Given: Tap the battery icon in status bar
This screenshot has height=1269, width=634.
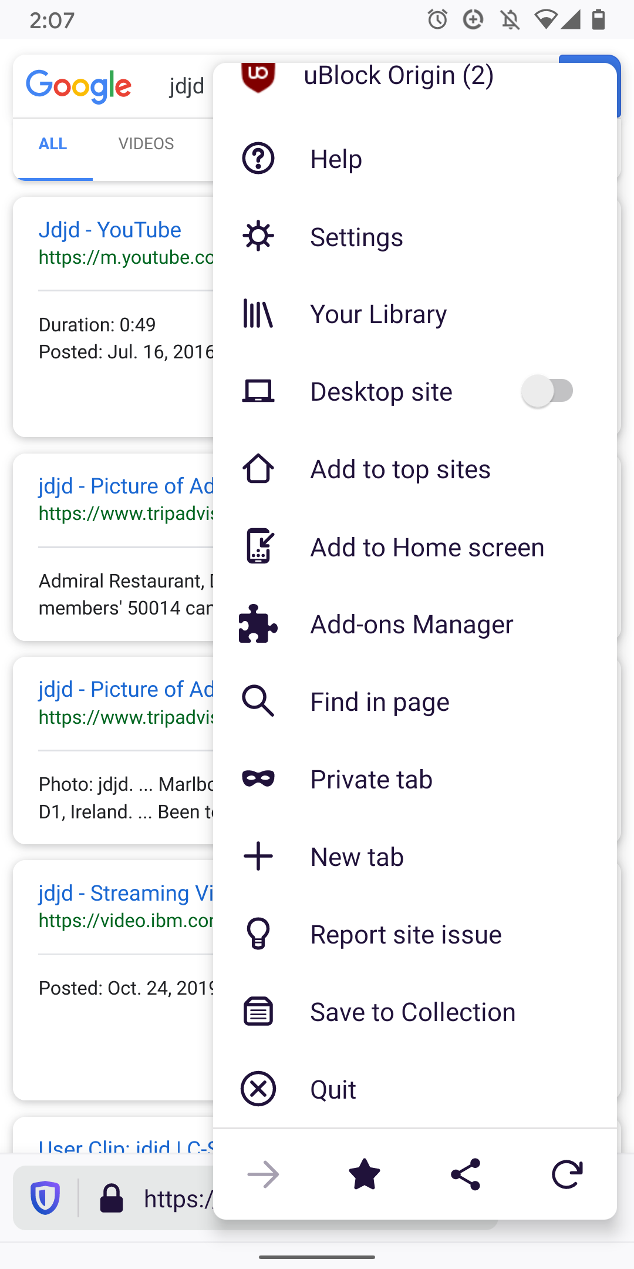Looking at the screenshot, I should coord(598,19).
